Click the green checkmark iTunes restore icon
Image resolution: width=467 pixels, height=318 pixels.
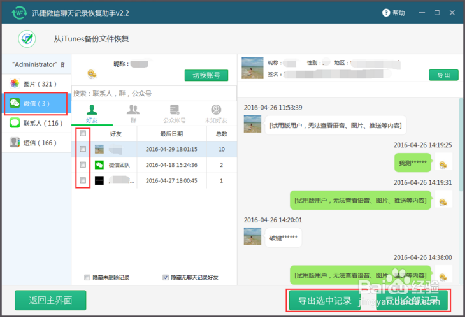[27, 39]
